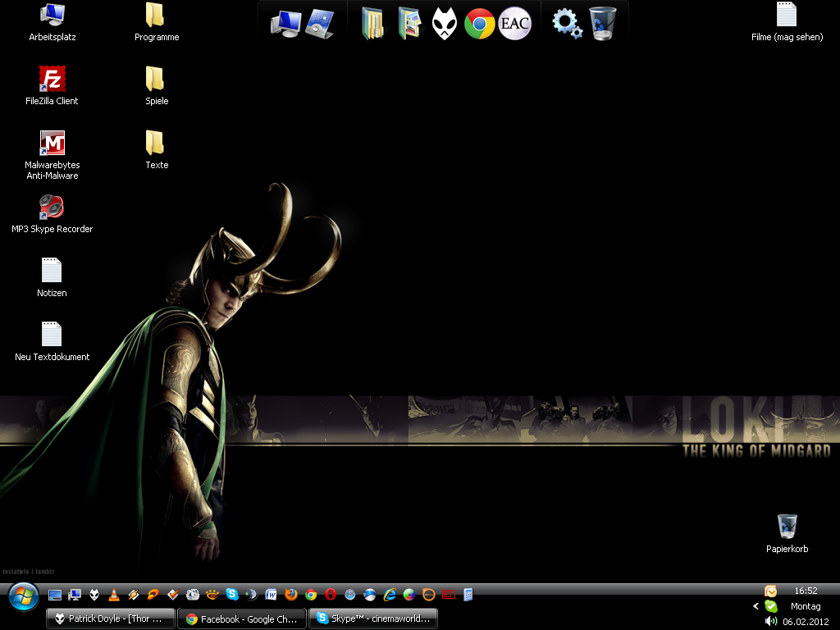
Task: Click the two-monitor icon in quick launch
Action: pos(75,595)
